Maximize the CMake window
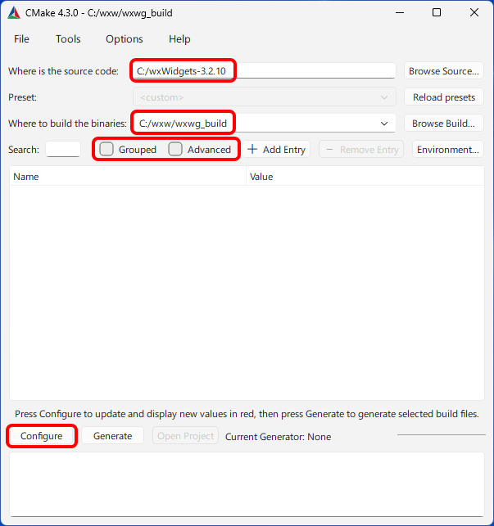Viewport: 494px width, 526px height. (437, 13)
